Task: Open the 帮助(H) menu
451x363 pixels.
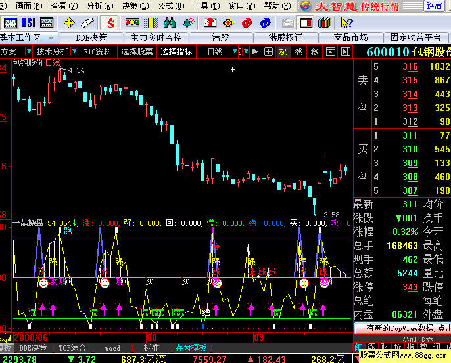Action: tap(277, 6)
